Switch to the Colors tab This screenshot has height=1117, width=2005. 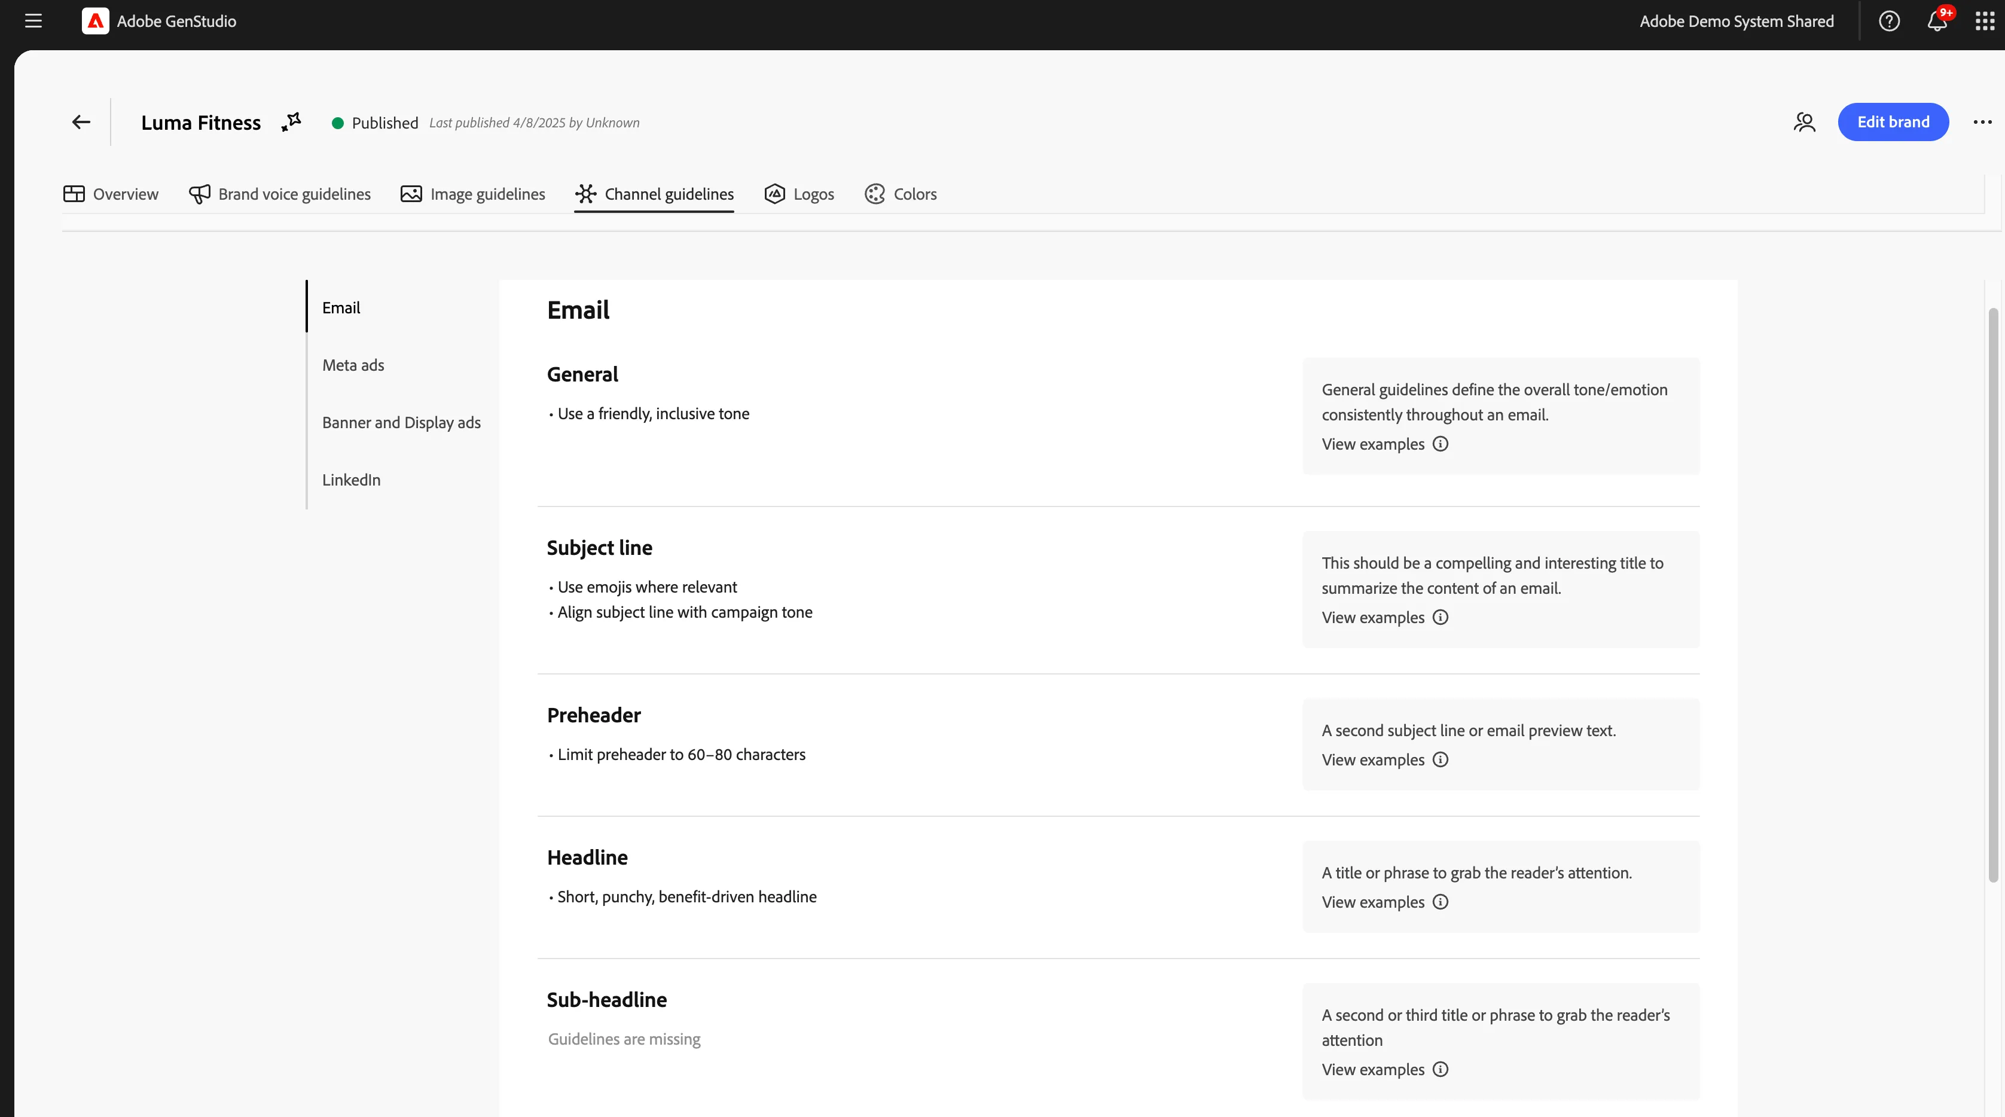(x=901, y=194)
